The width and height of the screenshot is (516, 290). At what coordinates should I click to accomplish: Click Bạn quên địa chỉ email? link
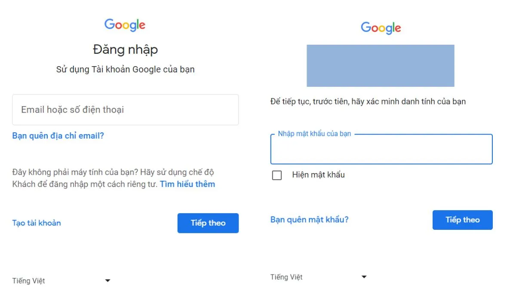coord(58,135)
